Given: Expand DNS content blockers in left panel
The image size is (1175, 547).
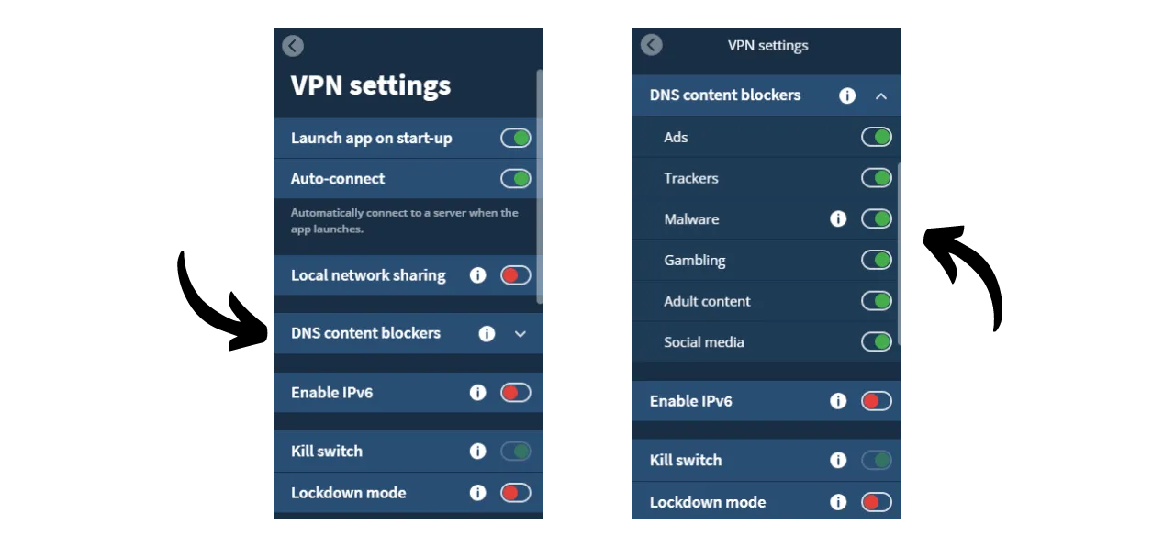Looking at the screenshot, I should 520,334.
